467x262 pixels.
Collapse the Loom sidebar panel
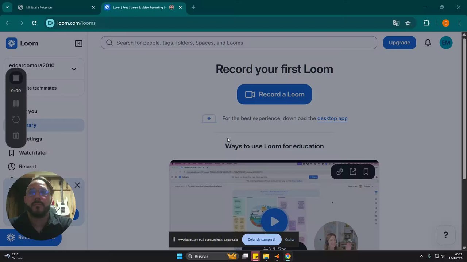[x=78, y=43]
